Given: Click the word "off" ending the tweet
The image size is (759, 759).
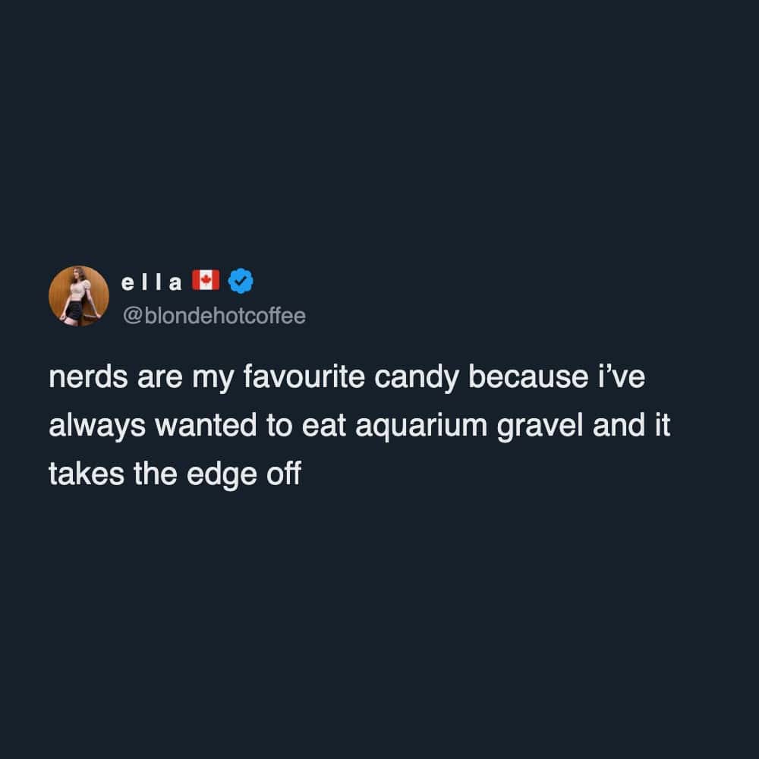Looking at the screenshot, I should [283, 474].
